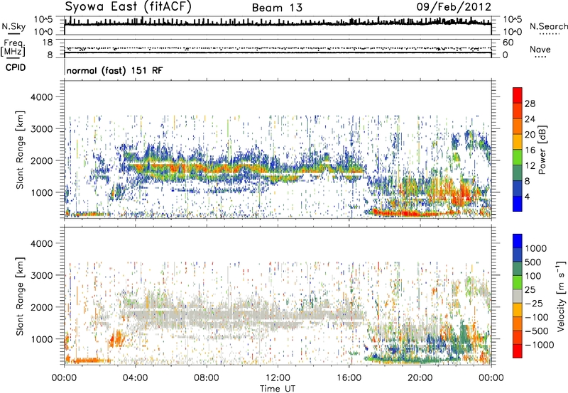Click the "Time UT" axis title
The image size is (568, 393).
pos(278,389)
